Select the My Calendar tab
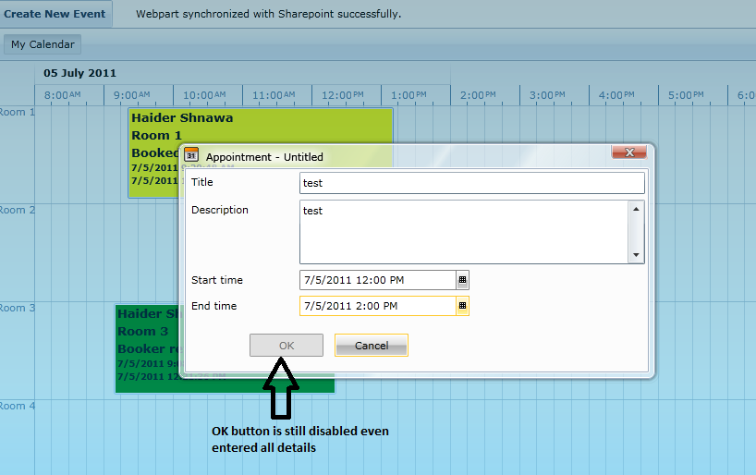This screenshot has height=475, width=756. coord(43,44)
